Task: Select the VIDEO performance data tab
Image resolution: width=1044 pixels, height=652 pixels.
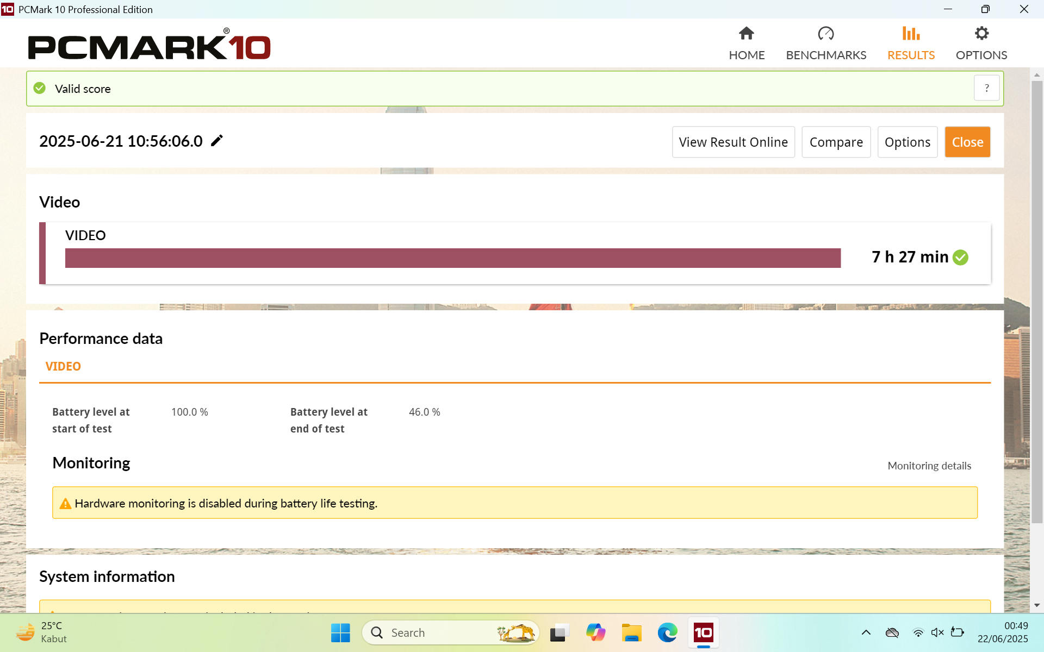Action: pyautogui.click(x=63, y=366)
